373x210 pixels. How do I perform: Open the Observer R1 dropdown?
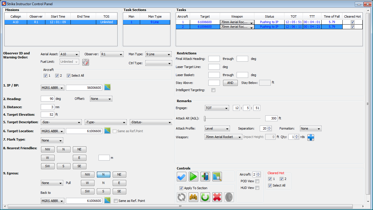pyautogui.click(x=112, y=54)
